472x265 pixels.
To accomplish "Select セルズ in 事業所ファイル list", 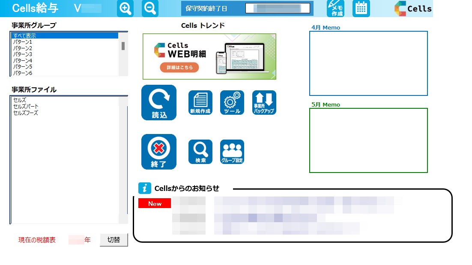I will [65, 100].
